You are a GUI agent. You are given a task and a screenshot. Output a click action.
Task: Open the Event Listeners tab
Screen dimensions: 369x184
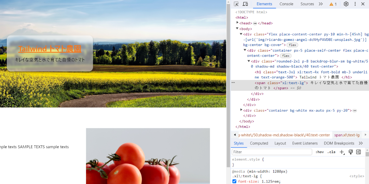(x=305, y=143)
